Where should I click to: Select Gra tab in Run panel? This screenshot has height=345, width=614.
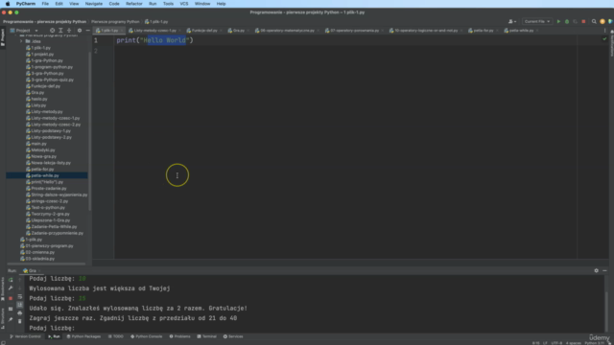click(31, 270)
